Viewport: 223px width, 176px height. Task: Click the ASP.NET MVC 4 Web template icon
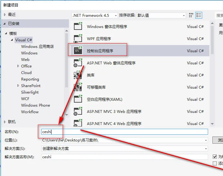tap(78, 123)
